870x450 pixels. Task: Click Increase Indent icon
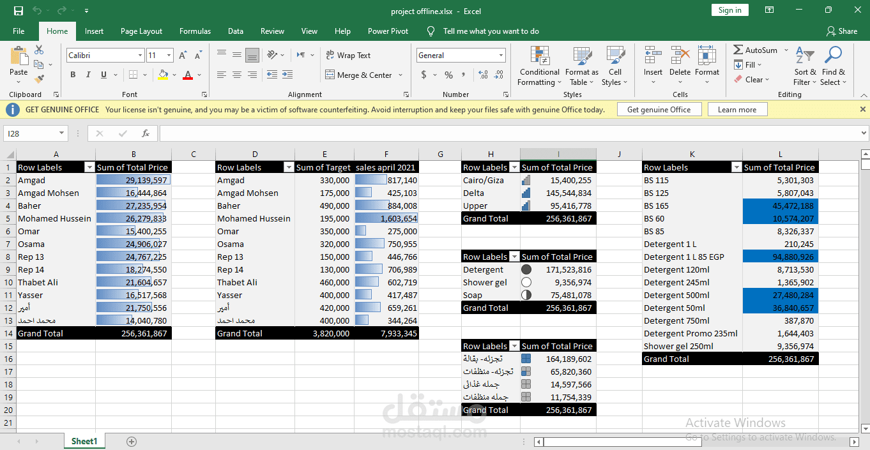click(287, 75)
